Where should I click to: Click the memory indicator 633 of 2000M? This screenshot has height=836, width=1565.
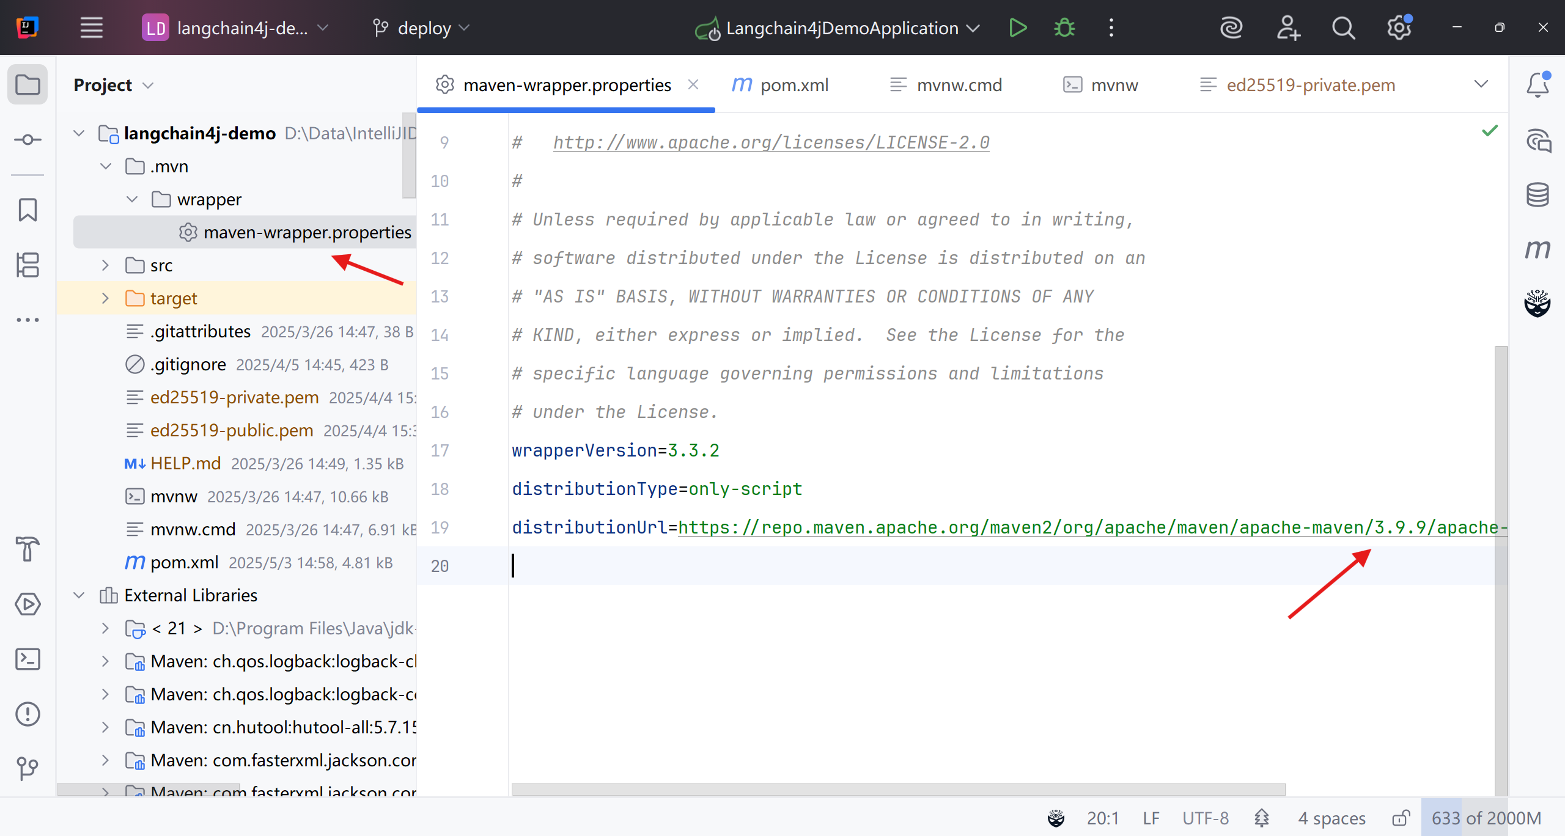pos(1486,818)
